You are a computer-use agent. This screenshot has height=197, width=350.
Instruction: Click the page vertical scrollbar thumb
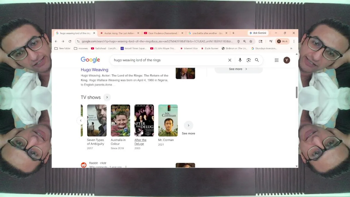(x=297, y=92)
